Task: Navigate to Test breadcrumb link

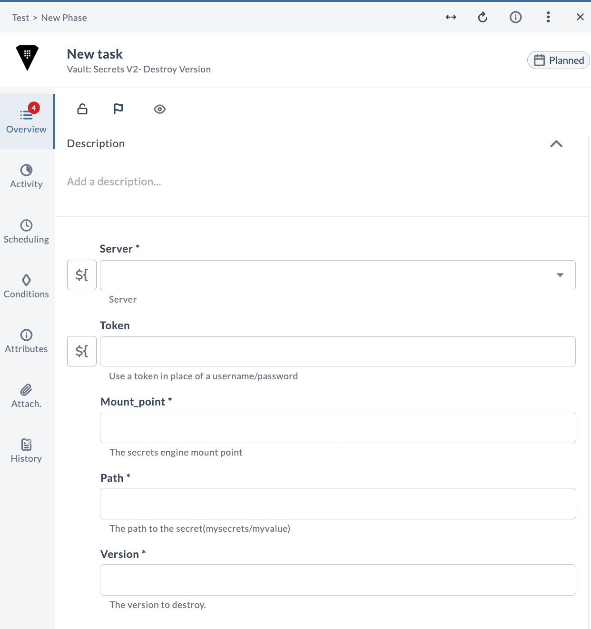Action: point(20,18)
